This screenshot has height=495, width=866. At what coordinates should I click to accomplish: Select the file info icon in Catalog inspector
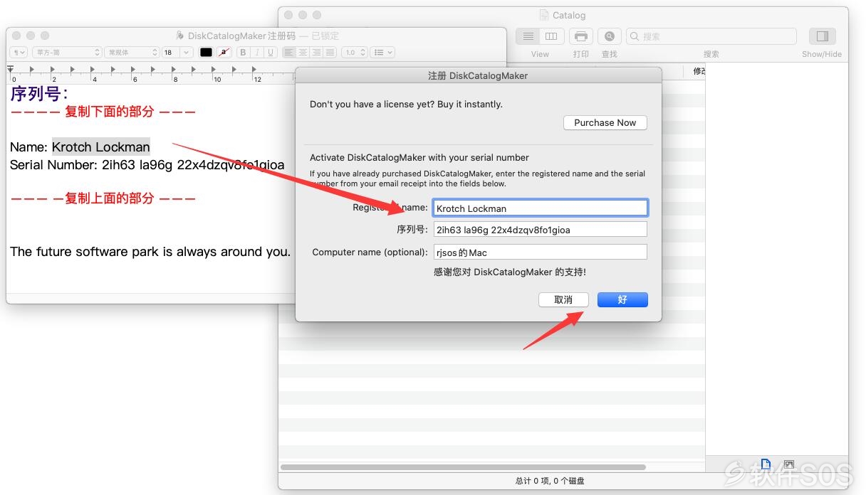coord(766,464)
